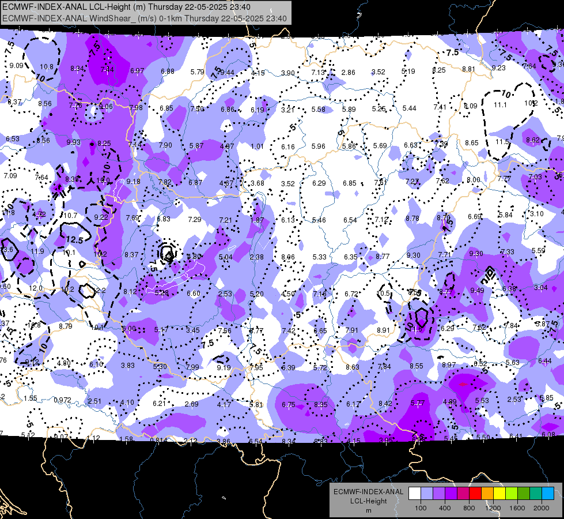Screen dimensions: 564x519
Task: Click the wind shear value '8.42'
Action: (x=385, y=404)
